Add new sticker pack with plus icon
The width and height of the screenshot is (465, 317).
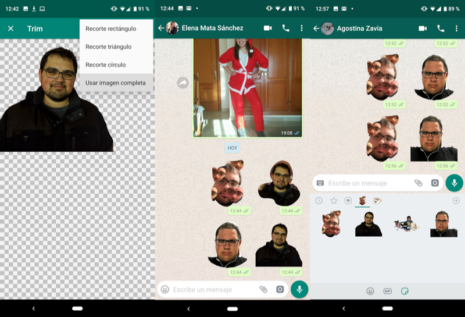456,201
